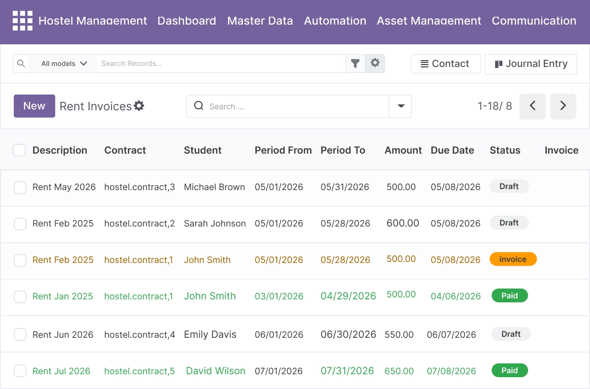Check the Rent Jan 2025 row checkbox
Image resolution: width=590 pixels, height=389 pixels.
click(20, 296)
